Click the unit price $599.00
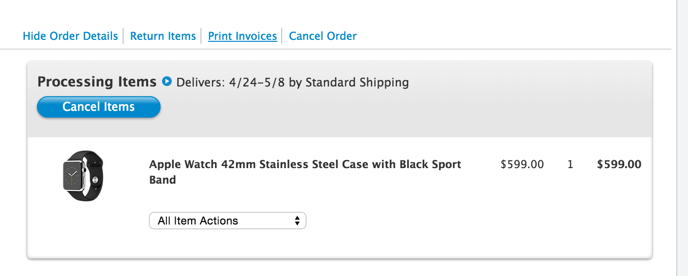The height and width of the screenshot is (276, 688). (522, 165)
